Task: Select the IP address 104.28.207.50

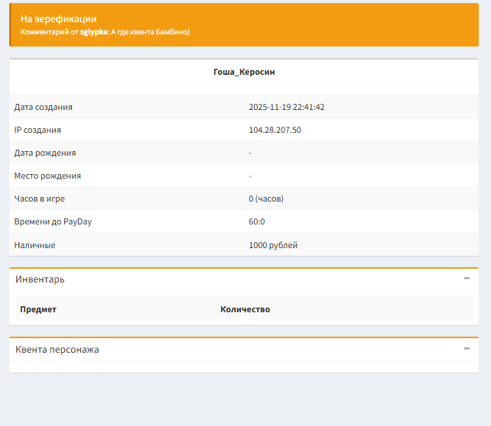Action: click(275, 130)
